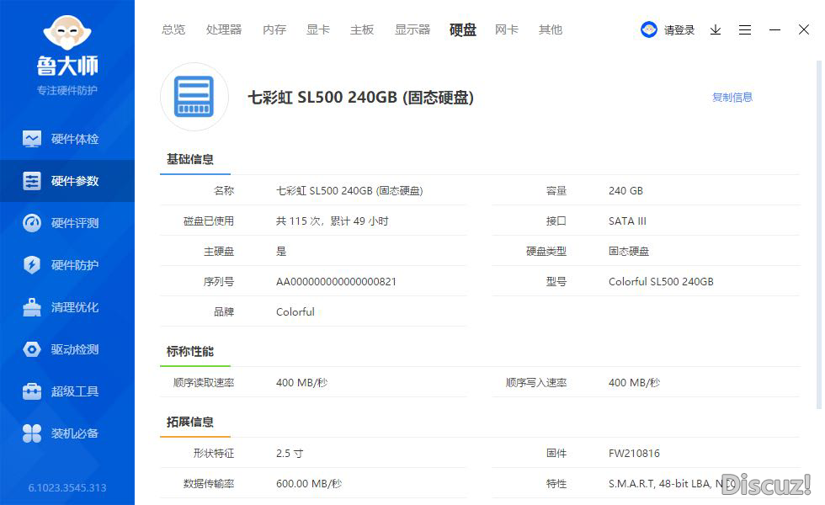The width and height of the screenshot is (825, 505).
Task: Click the 拓展信息 section heading
Action: point(190,422)
